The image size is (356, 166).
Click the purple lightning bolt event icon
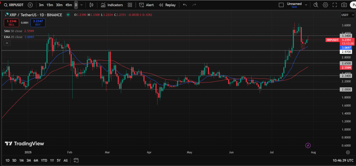click(308, 145)
